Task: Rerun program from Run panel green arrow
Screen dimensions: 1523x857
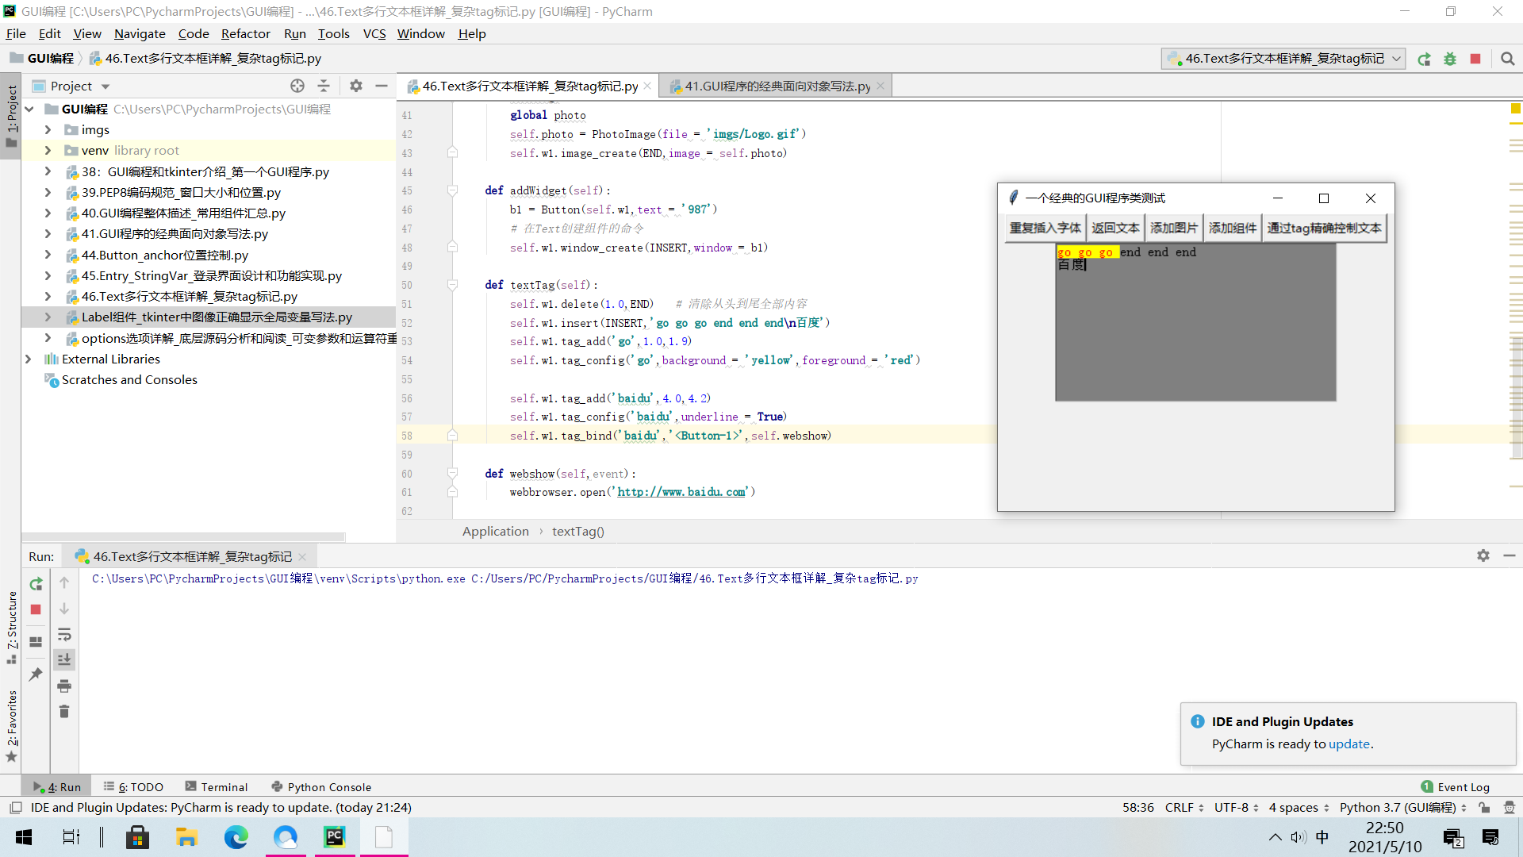Action: pos(36,584)
